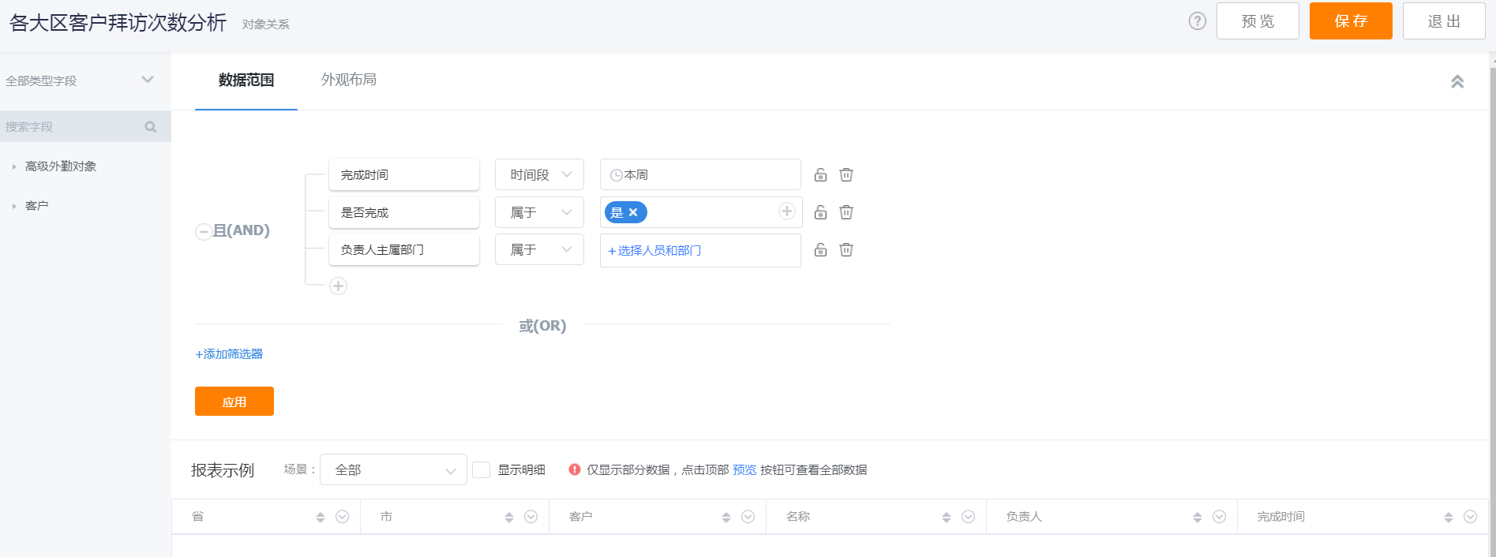Sort the 客户 column

726,518
